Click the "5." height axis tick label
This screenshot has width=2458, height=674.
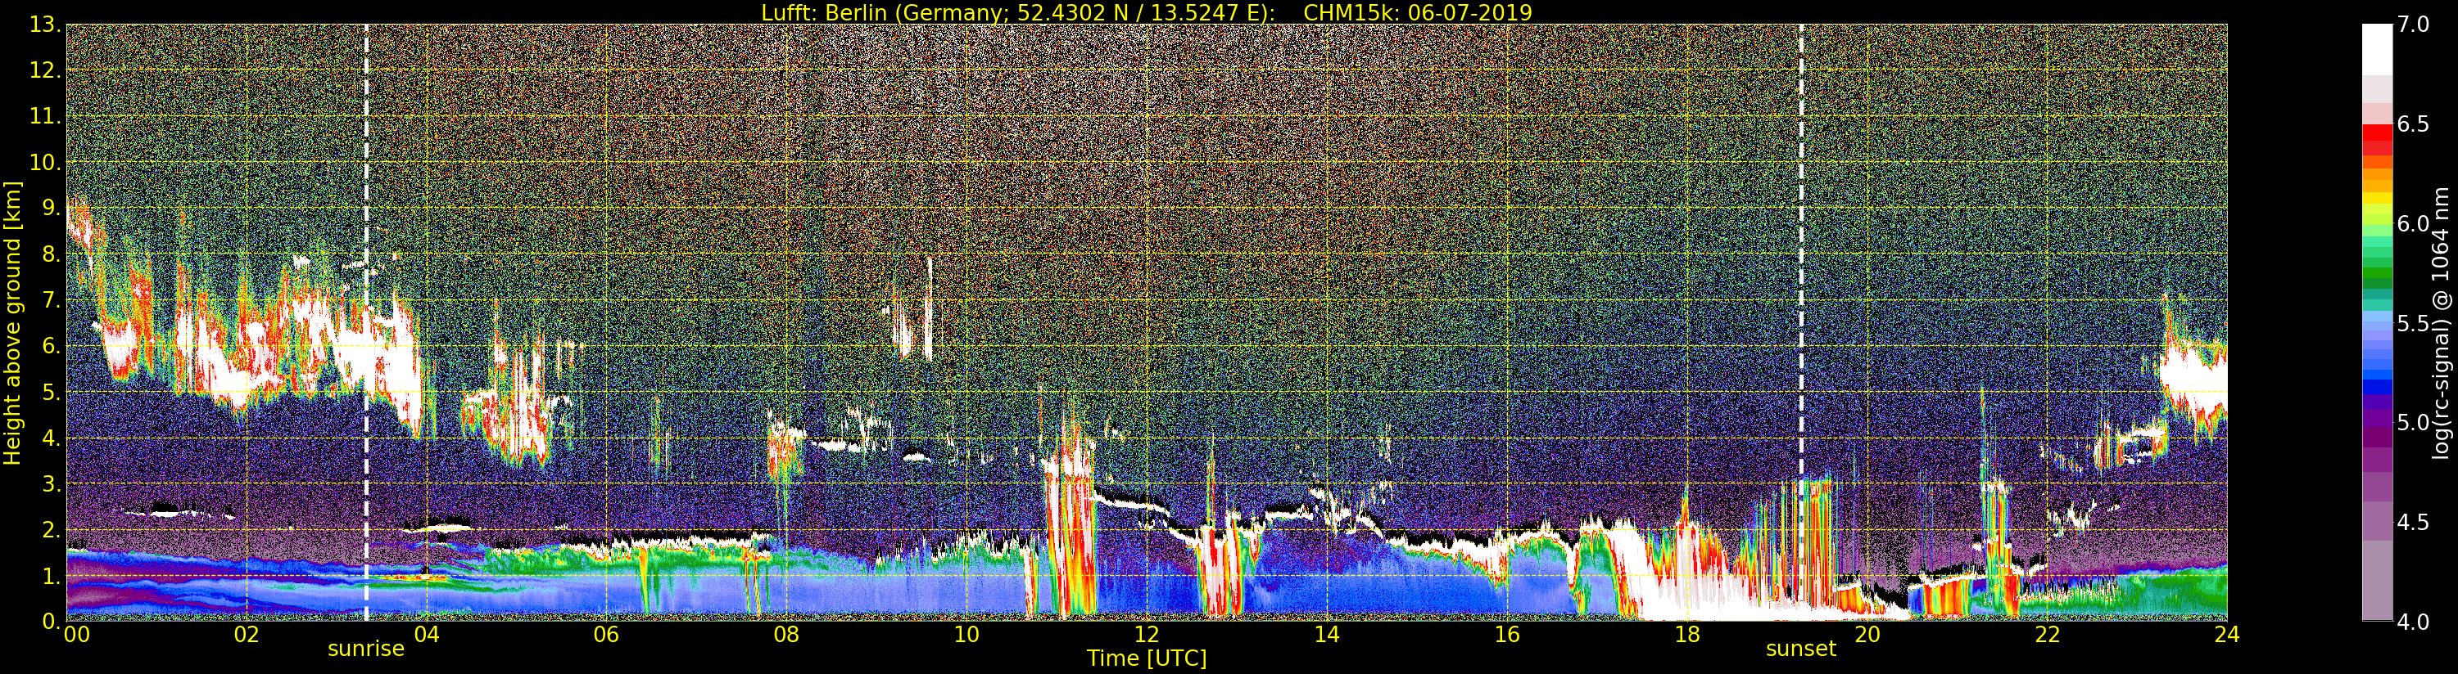point(52,392)
